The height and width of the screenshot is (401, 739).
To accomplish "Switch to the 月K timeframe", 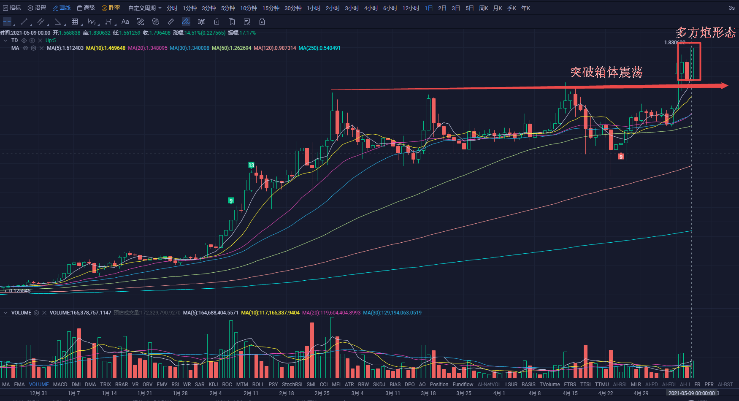I will pos(498,8).
